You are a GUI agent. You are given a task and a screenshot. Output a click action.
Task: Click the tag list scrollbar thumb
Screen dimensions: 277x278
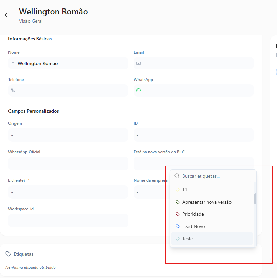click(255, 199)
